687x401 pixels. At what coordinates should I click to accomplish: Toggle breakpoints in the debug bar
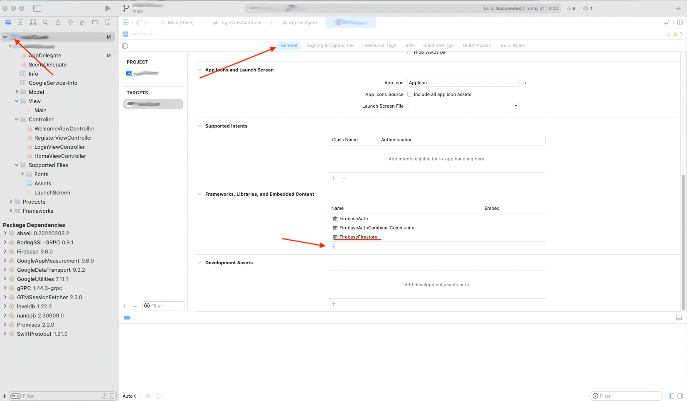tap(127, 318)
